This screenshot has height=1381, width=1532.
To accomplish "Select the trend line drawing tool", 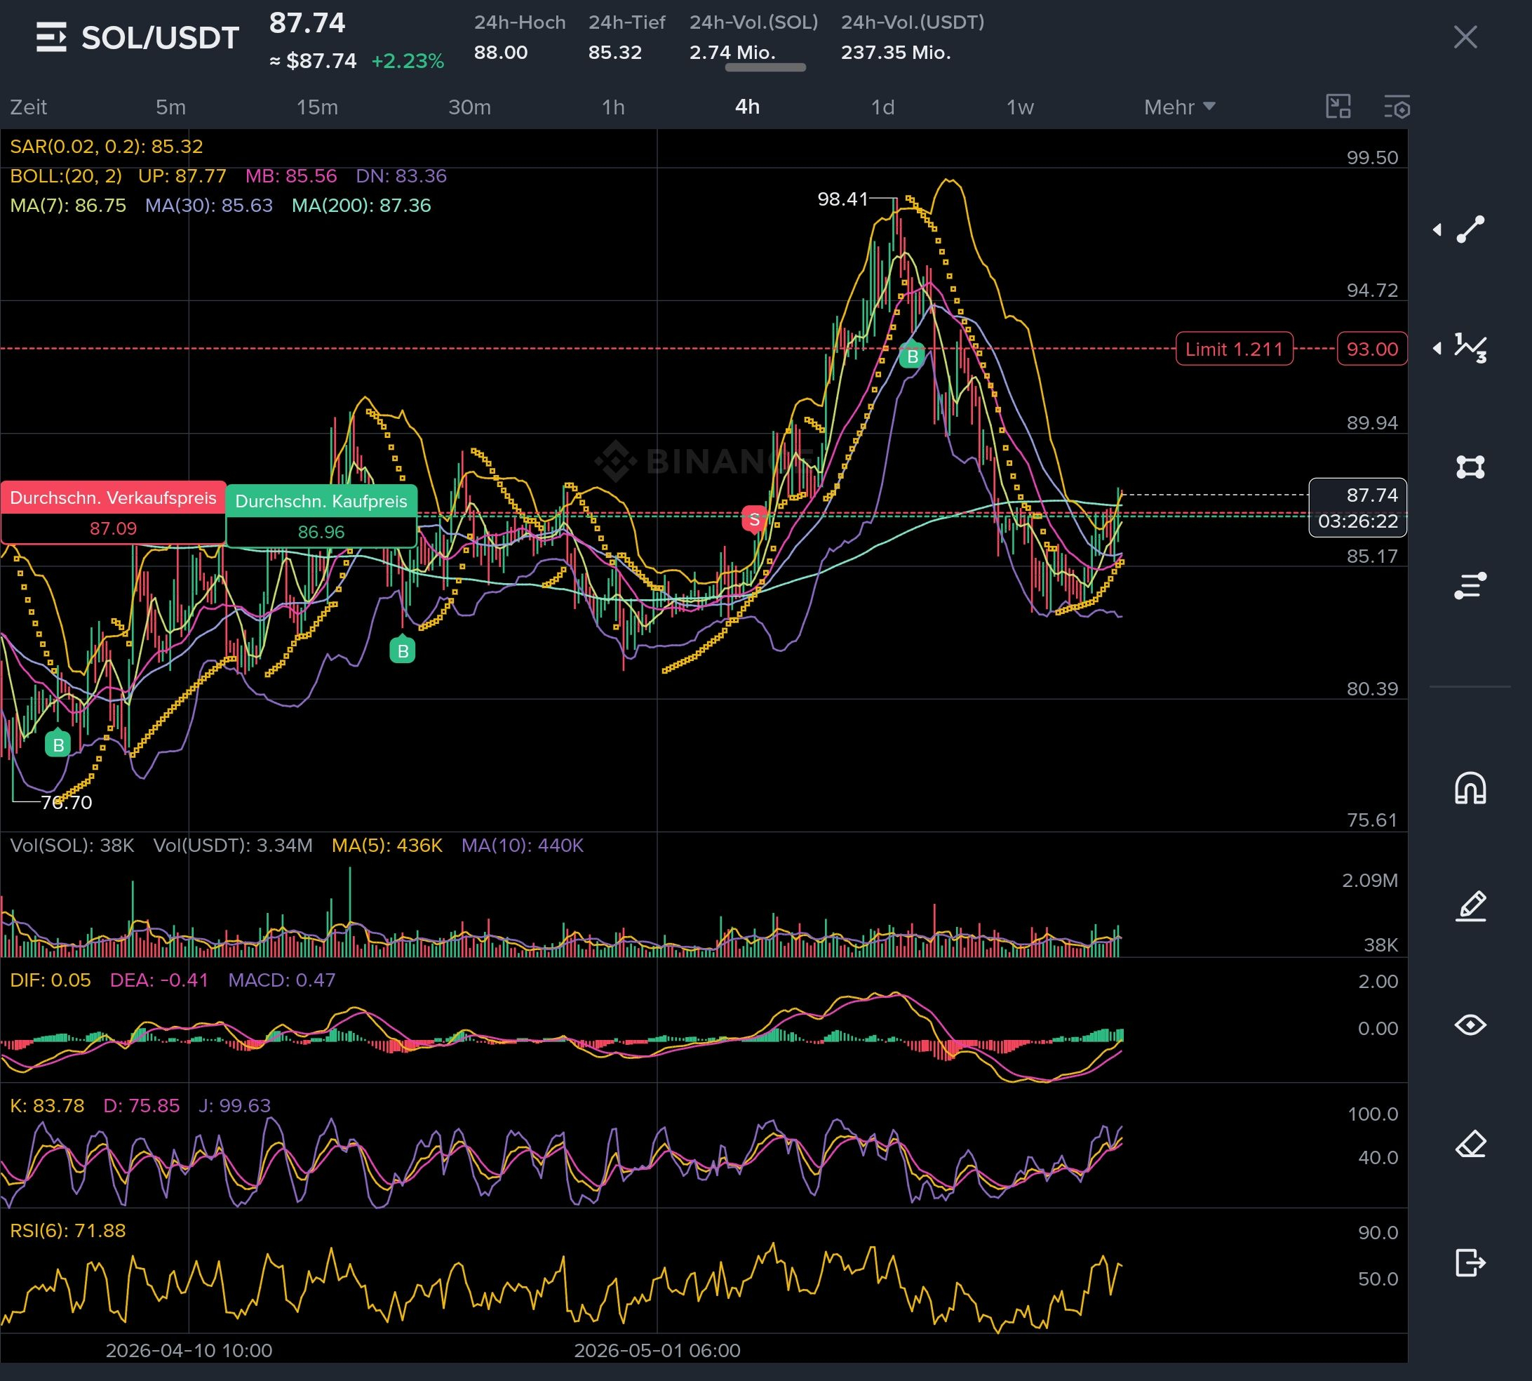I will pos(1470,230).
